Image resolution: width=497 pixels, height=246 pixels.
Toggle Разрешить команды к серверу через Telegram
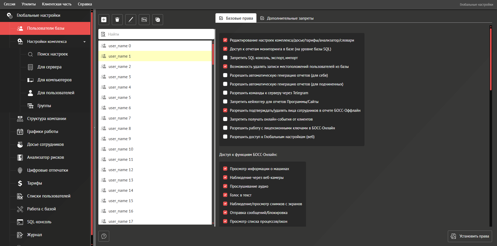point(225,93)
